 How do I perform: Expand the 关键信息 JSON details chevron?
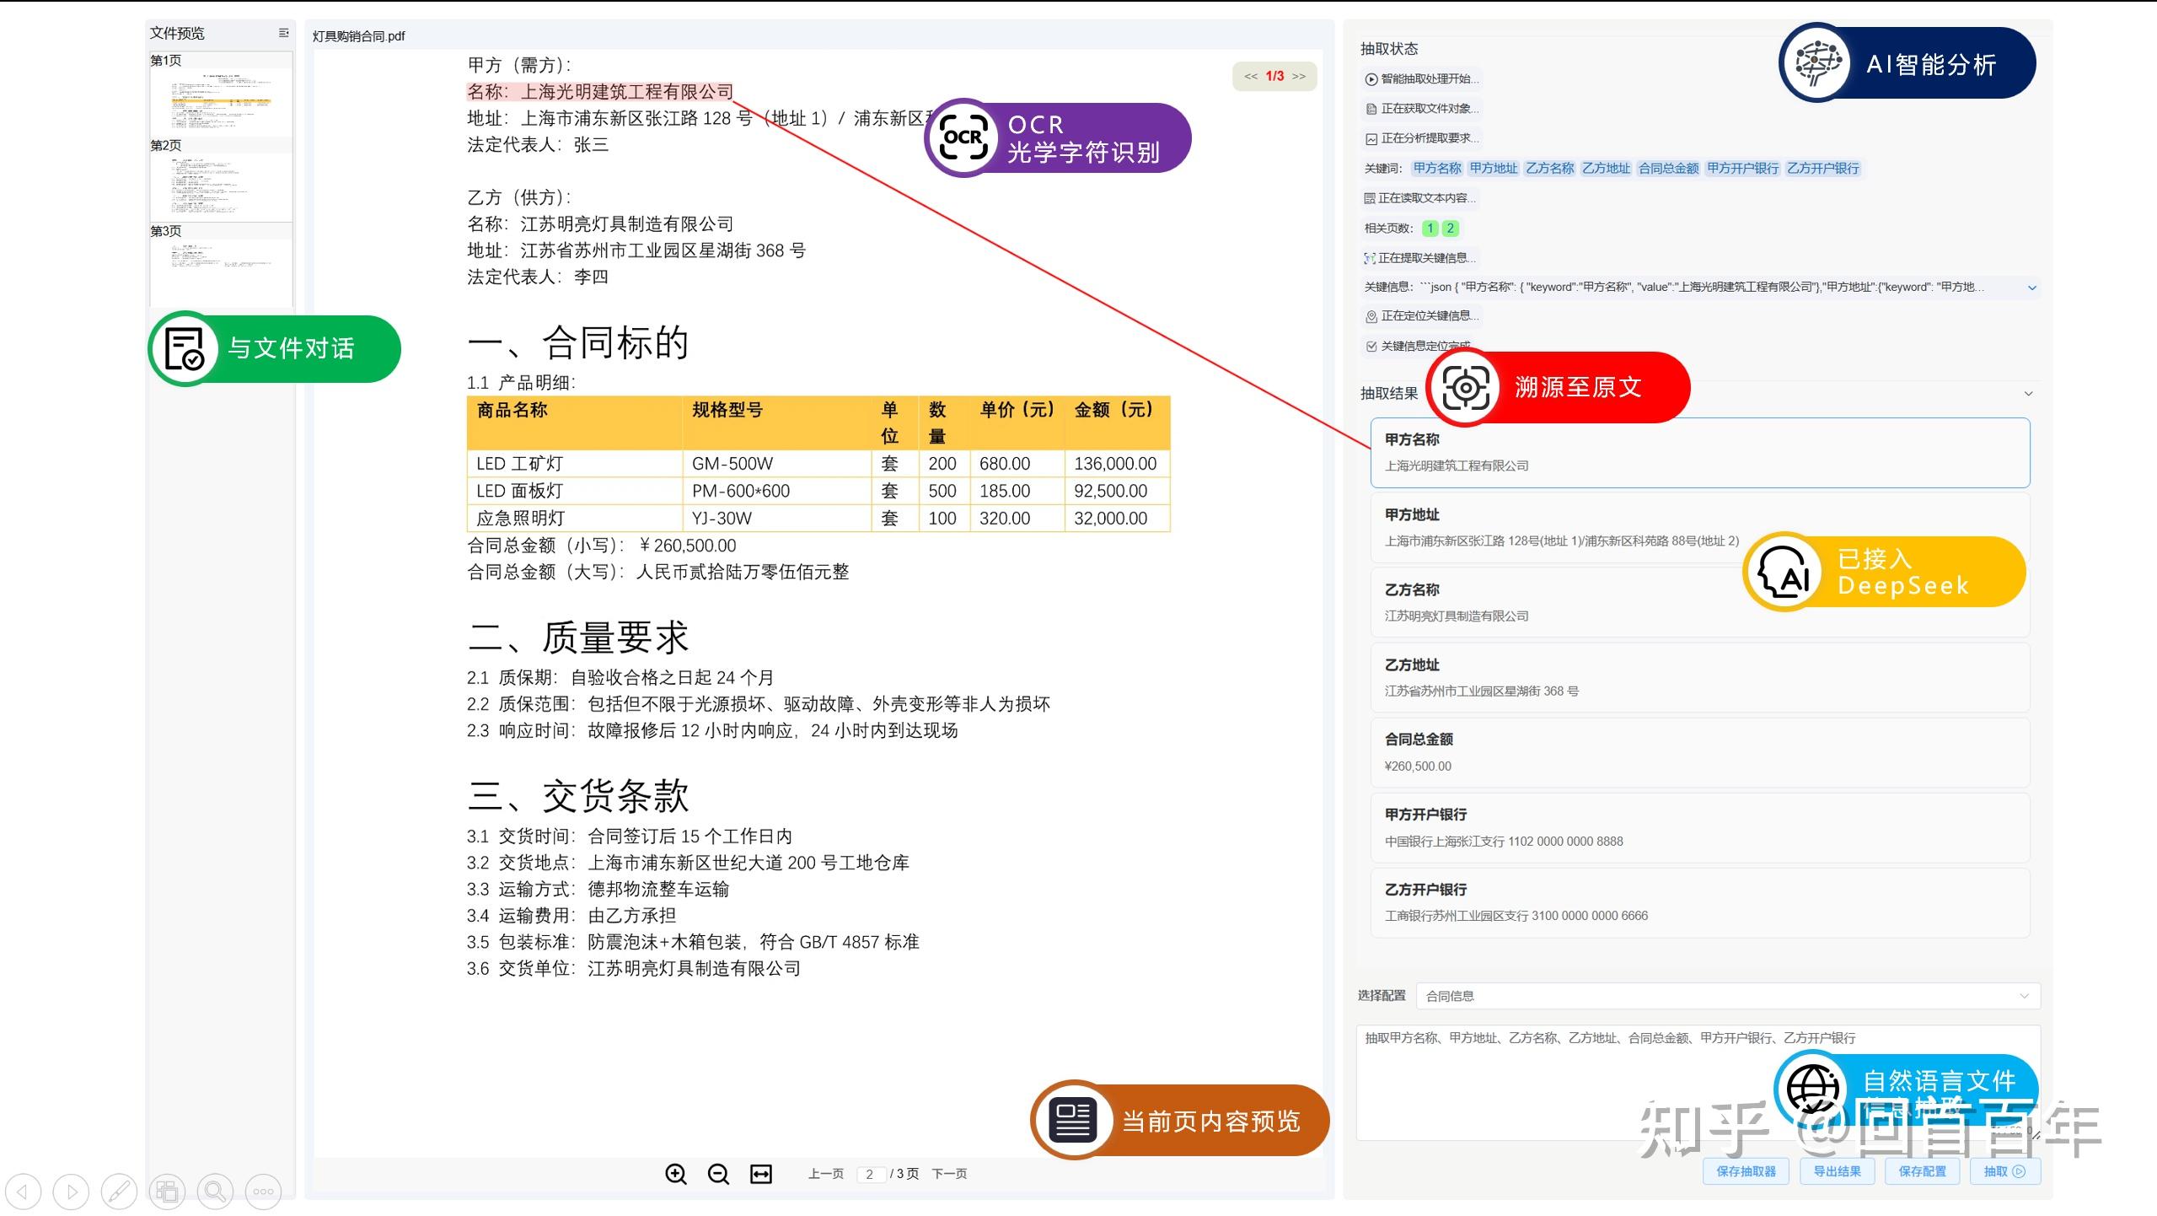pyautogui.click(x=2031, y=287)
